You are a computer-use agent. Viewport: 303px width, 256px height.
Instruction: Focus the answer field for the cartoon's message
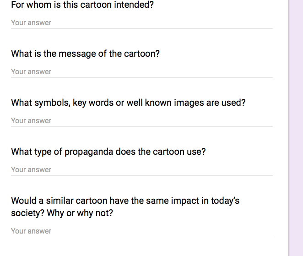[x=141, y=71]
